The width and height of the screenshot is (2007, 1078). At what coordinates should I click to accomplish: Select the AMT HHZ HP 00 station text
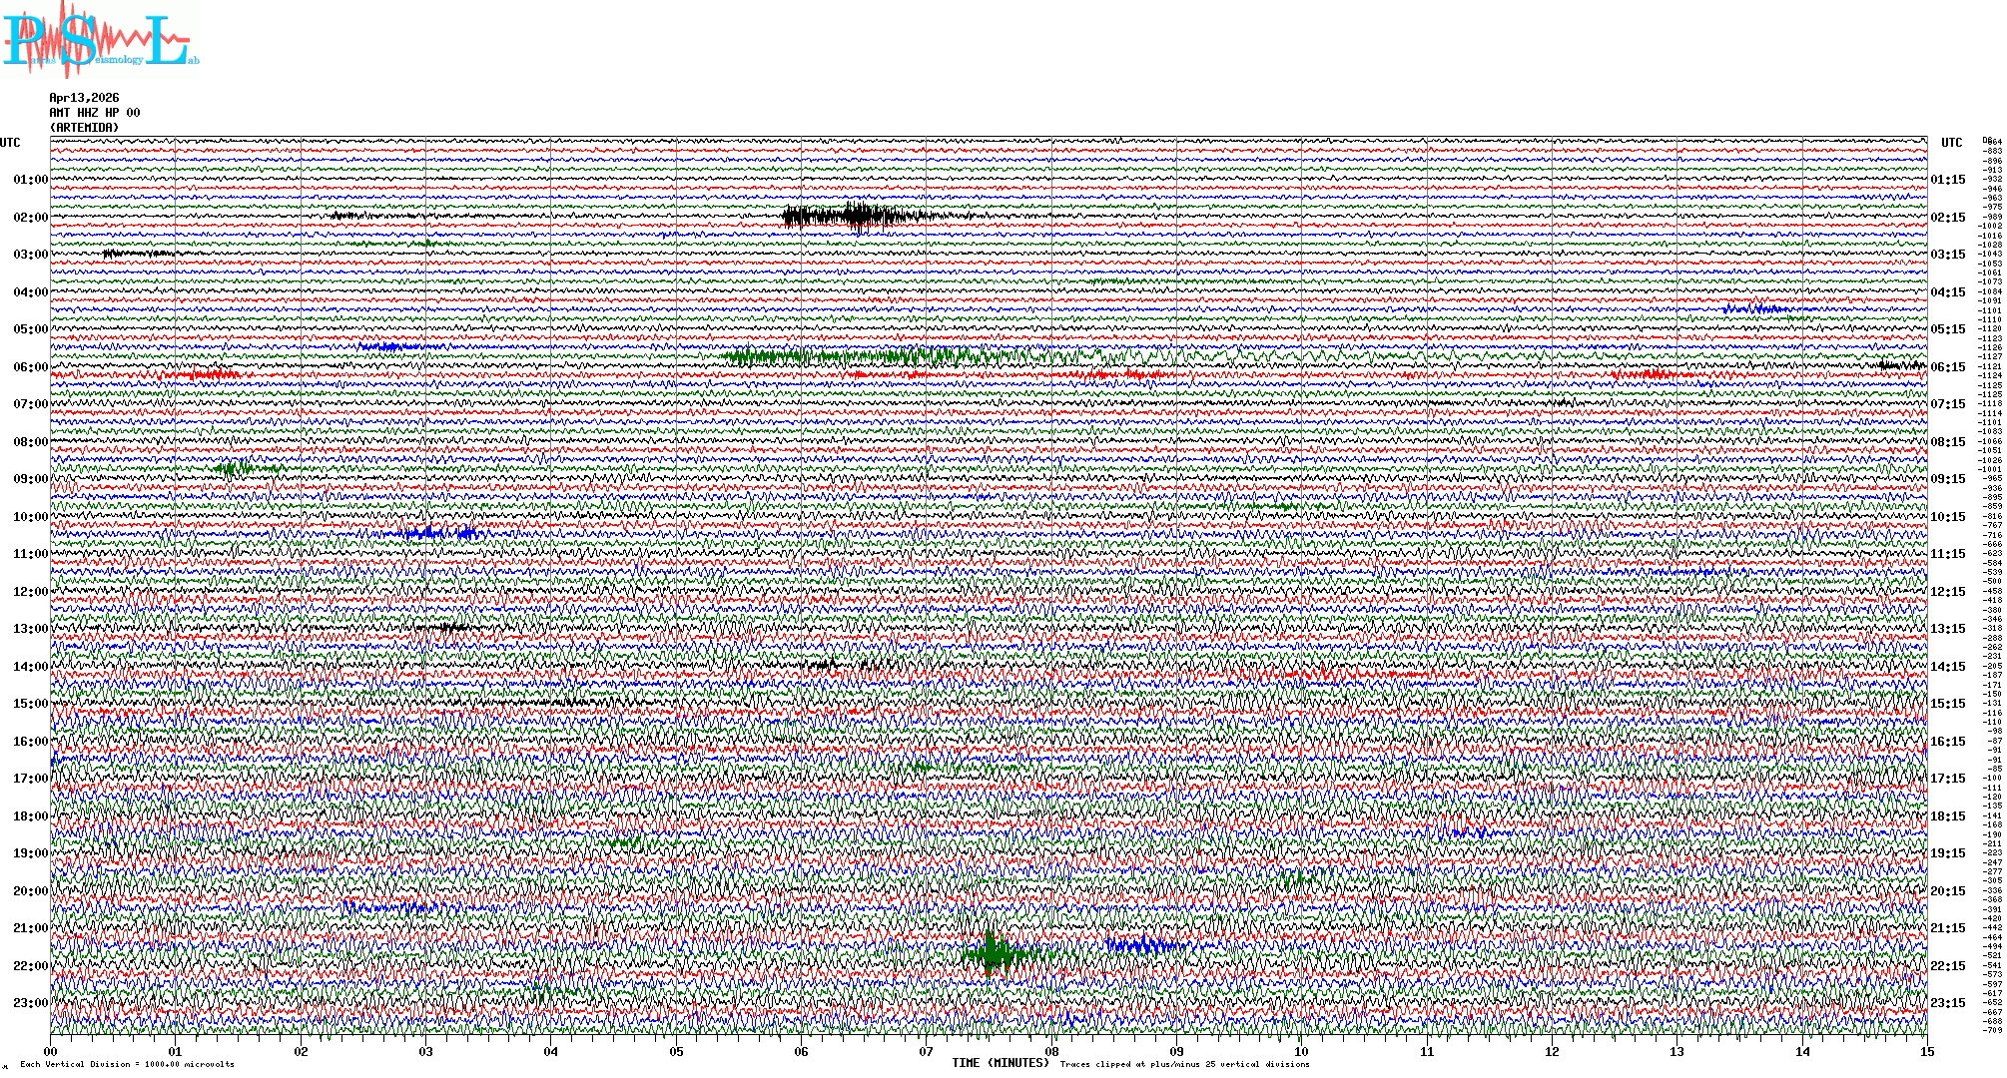point(95,113)
